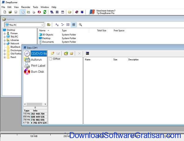
Task: Expand the Libraries tree node
Action: (x=5, y=40)
